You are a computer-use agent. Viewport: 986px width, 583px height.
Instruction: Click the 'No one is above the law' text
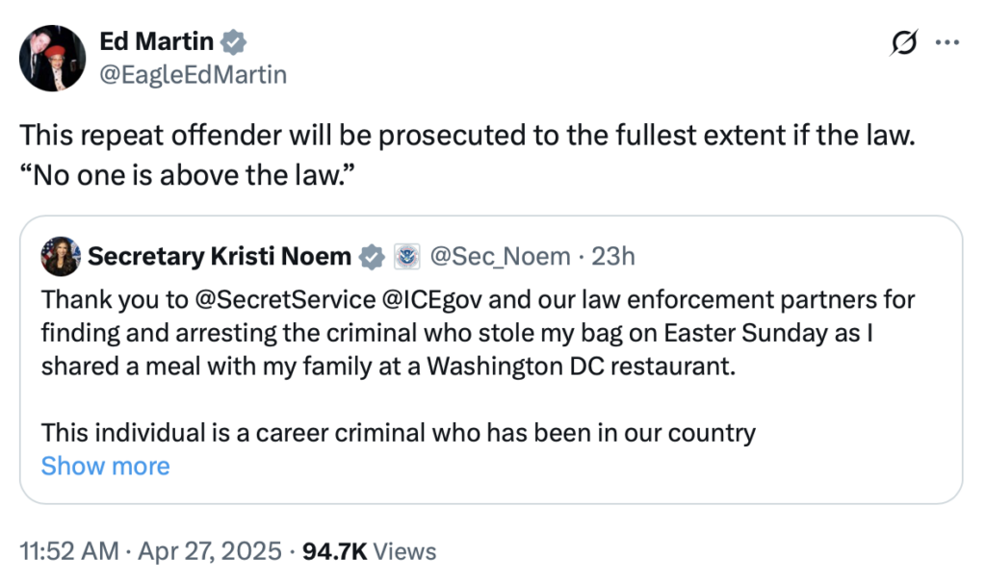pyautogui.click(x=188, y=175)
